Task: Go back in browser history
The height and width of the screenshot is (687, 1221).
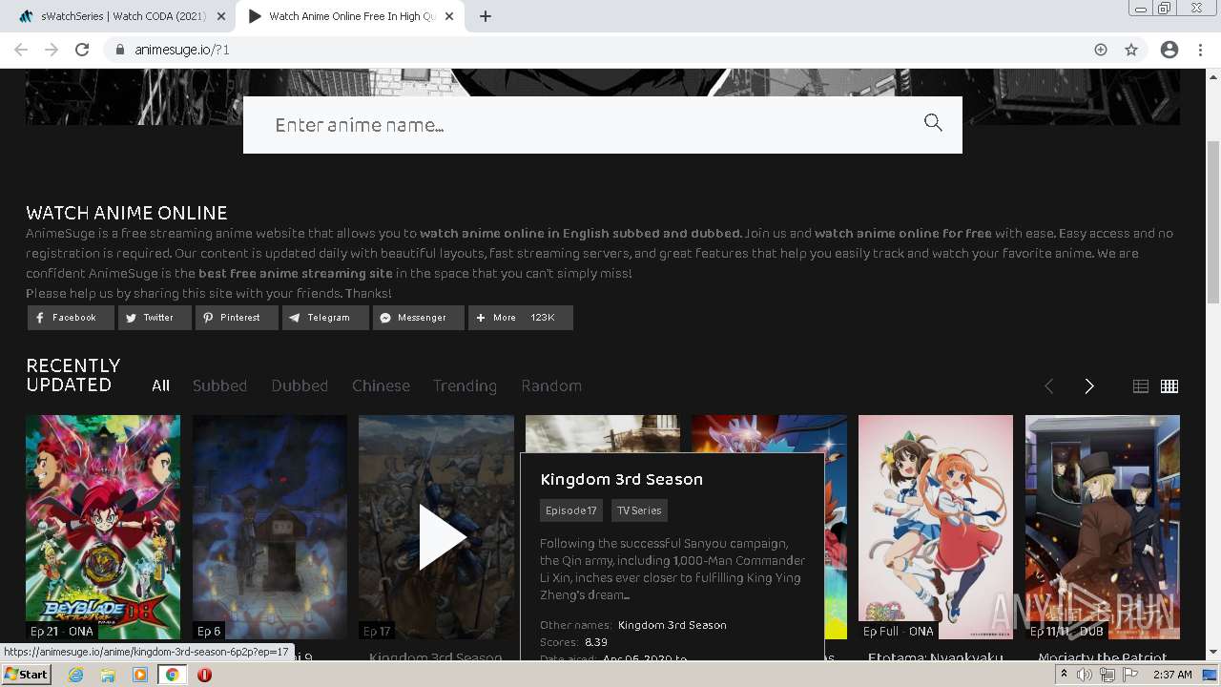Action: (21, 50)
